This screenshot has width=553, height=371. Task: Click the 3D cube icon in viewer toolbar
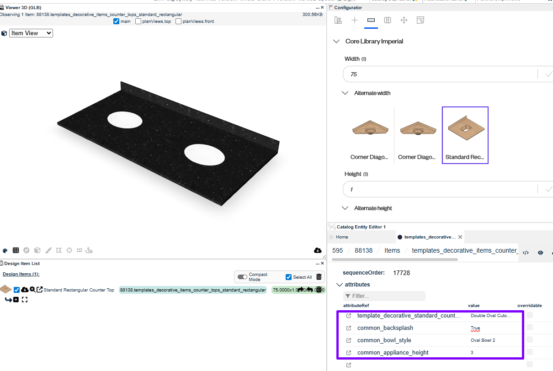pyautogui.click(x=37, y=250)
